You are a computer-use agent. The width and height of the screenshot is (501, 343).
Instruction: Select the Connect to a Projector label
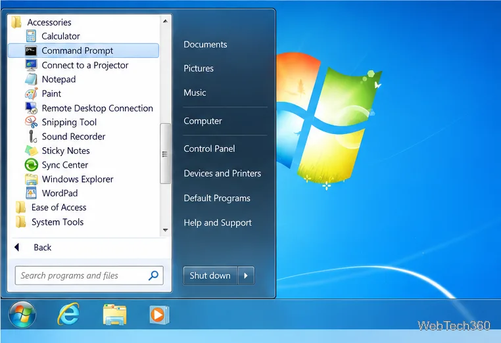pos(85,65)
